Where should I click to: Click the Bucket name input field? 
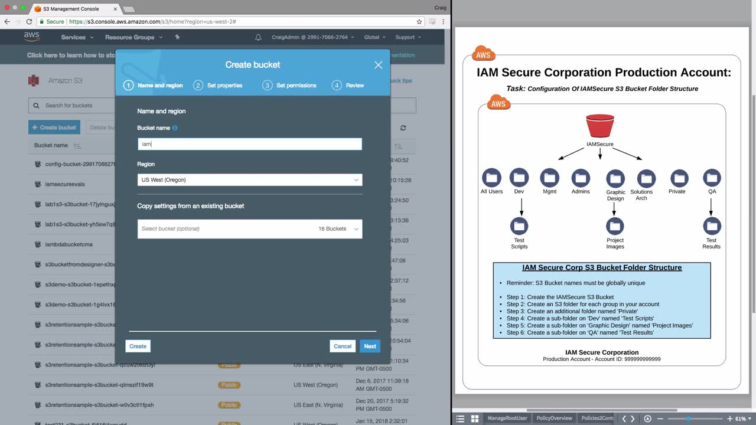pyautogui.click(x=250, y=144)
